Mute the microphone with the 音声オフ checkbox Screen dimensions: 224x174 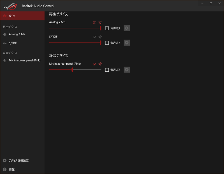(x=107, y=70)
